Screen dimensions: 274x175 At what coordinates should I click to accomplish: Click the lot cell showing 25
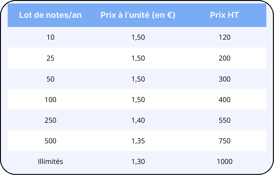pos(50,58)
